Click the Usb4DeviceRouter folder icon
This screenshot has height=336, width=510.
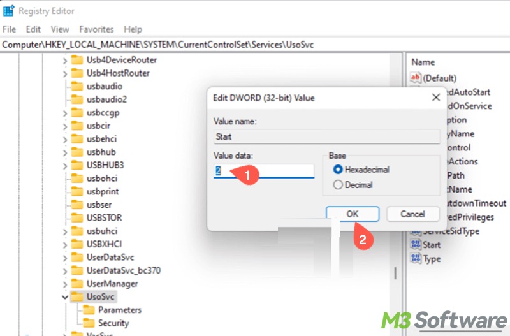click(x=77, y=60)
